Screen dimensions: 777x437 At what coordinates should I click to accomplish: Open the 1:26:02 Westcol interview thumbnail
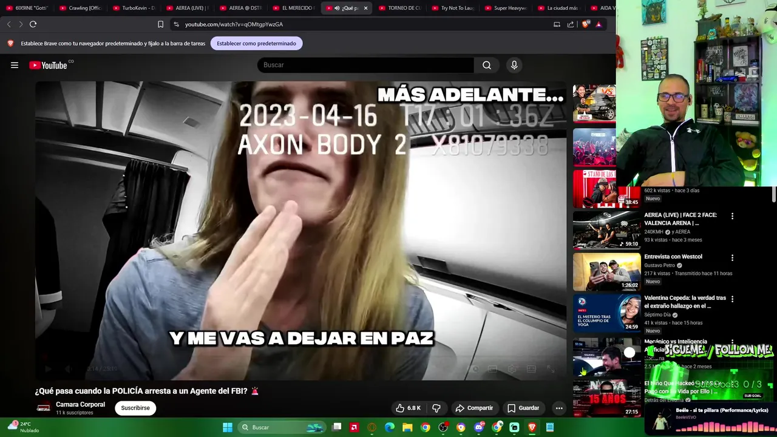(606, 272)
